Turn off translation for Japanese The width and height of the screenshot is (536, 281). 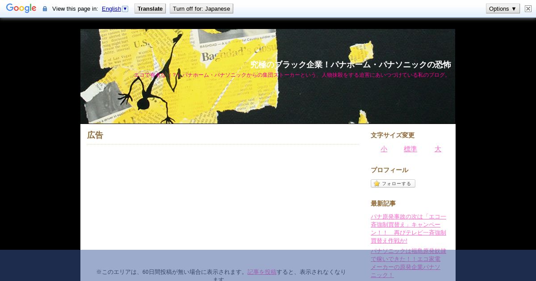[201, 8]
